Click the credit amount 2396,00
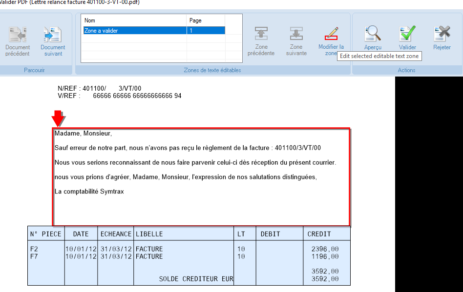Viewport: 463px width, 292px height. tap(325, 249)
